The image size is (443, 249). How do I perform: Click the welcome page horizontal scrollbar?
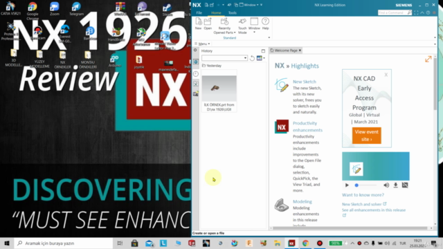[x=350, y=228]
